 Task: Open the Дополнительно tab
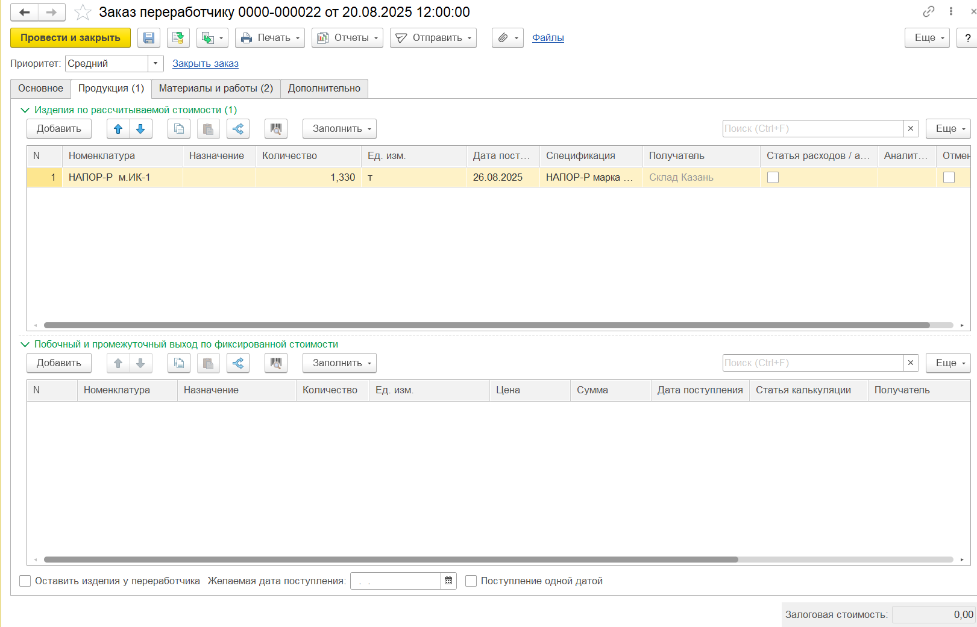[x=324, y=89]
